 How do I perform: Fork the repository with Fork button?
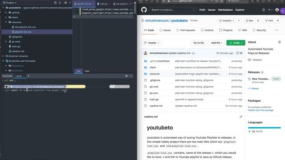point(269,21)
